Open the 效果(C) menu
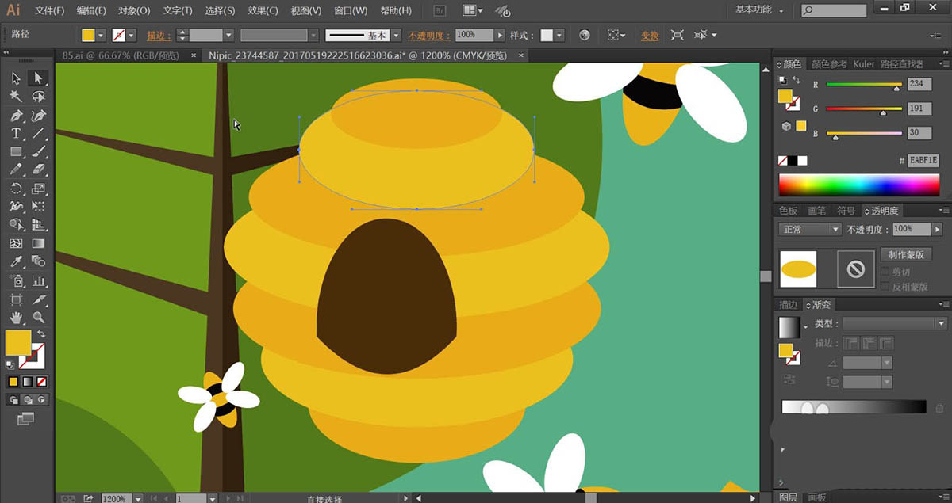 (x=262, y=11)
